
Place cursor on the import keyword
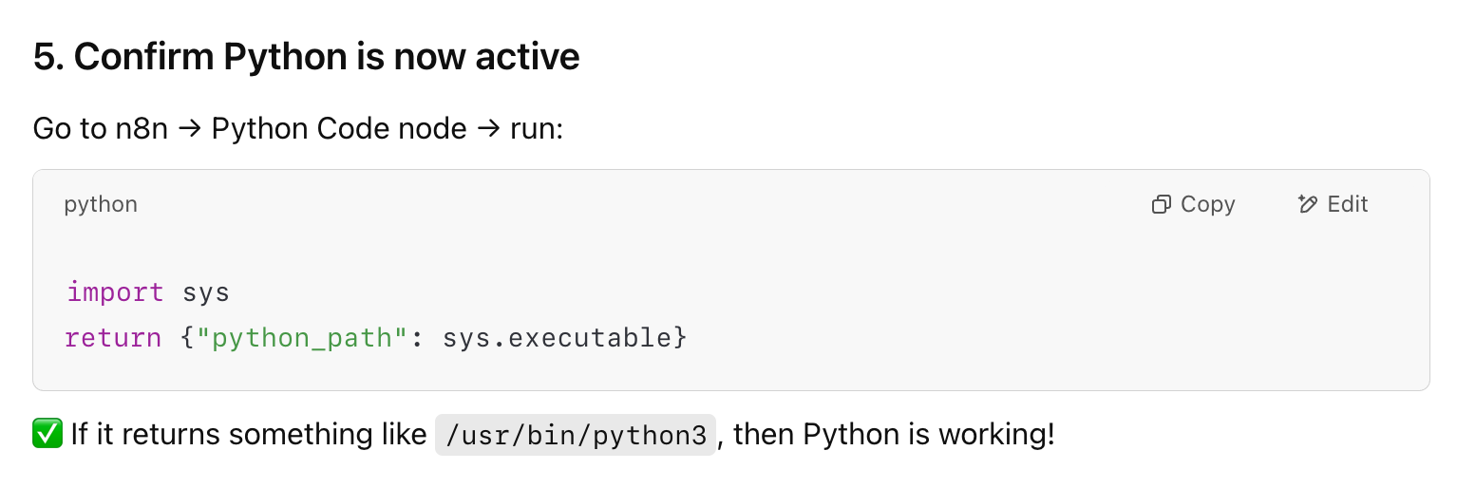[115, 291]
